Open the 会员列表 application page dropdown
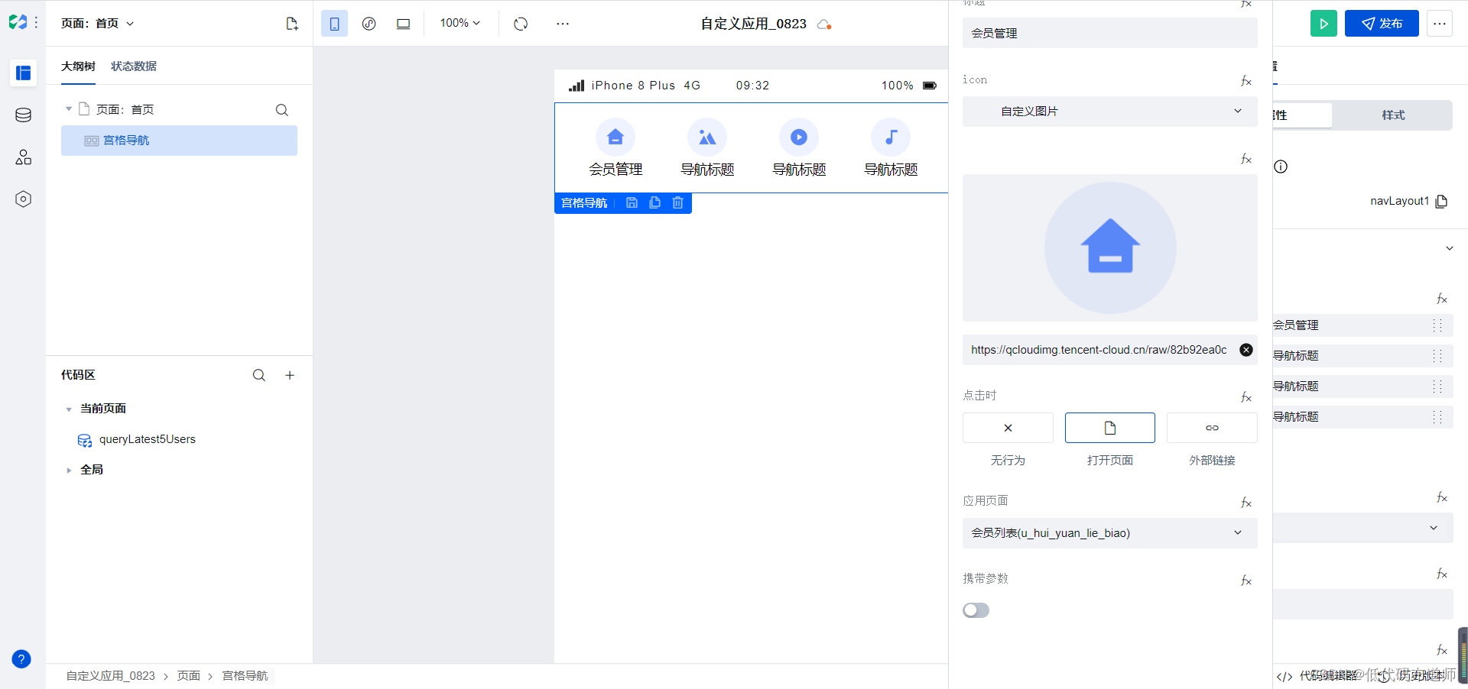This screenshot has height=689, width=1468. pos(1110,533)
